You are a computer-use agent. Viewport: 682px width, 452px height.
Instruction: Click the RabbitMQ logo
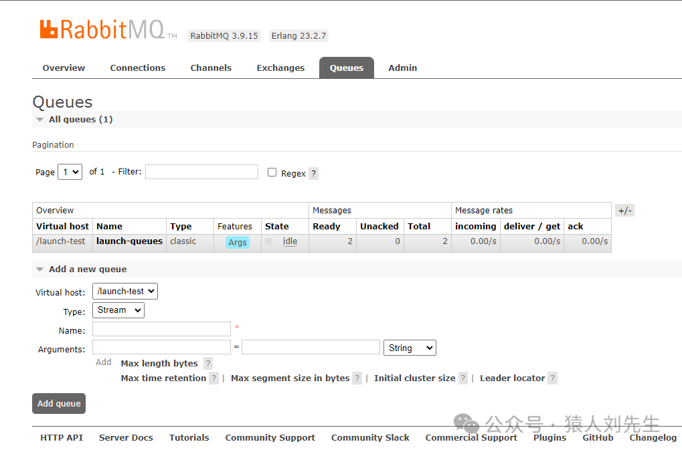[108, 29]
